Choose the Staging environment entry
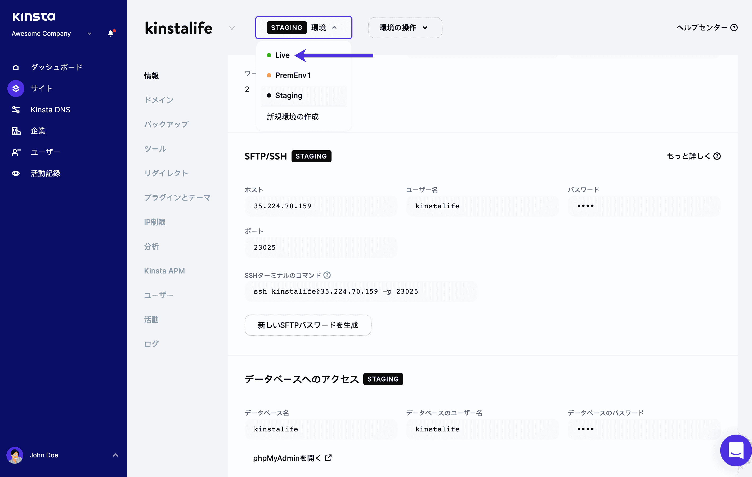 [x=288, y=95]
